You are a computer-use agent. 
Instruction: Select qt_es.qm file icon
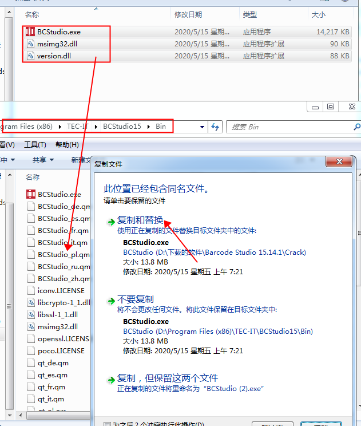[x=31, y=375]
